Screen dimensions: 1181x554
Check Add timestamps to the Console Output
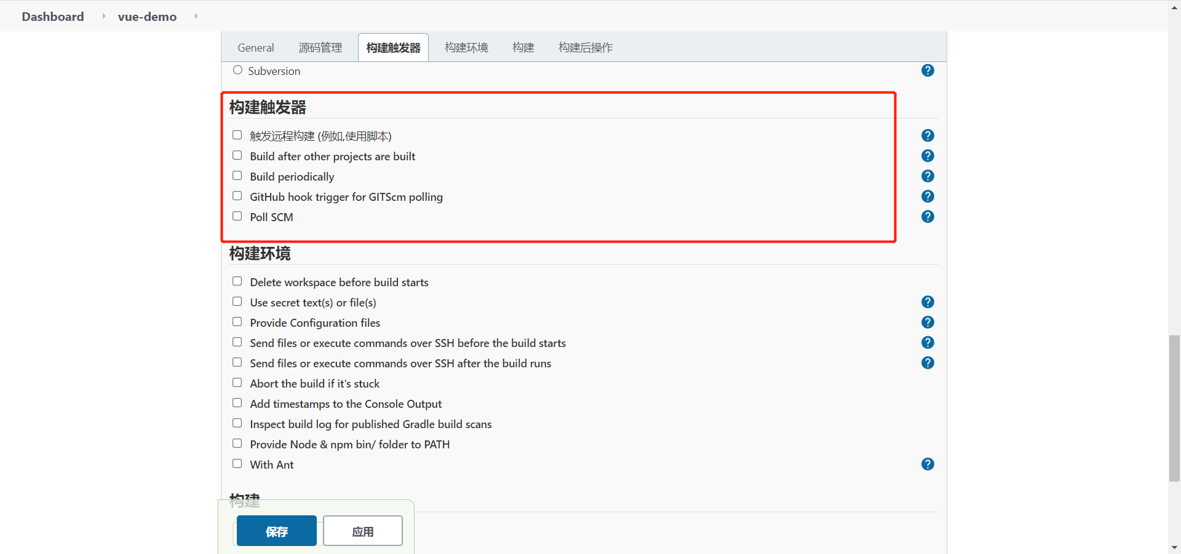pyautogui.click(x=237, y=403)
